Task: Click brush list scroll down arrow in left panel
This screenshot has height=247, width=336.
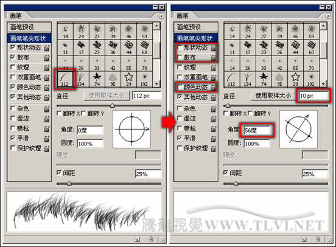Action: (x=156, y=84)
